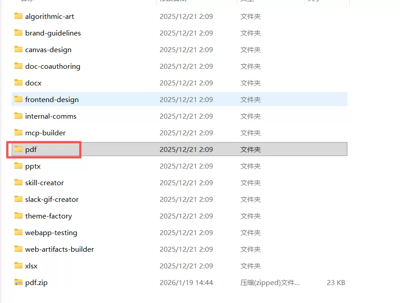Select the frontend-design folder name
Screen dimensions: 400x303
pos(52,99)
